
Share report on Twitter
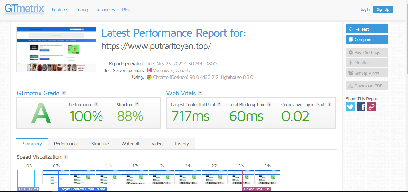[350, 107]
